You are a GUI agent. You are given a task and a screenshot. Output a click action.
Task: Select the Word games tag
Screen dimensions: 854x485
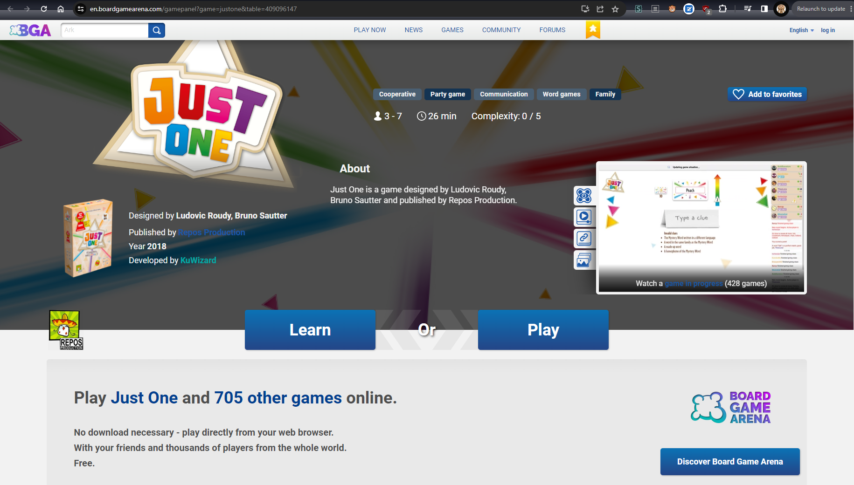(x=562, y=94)
